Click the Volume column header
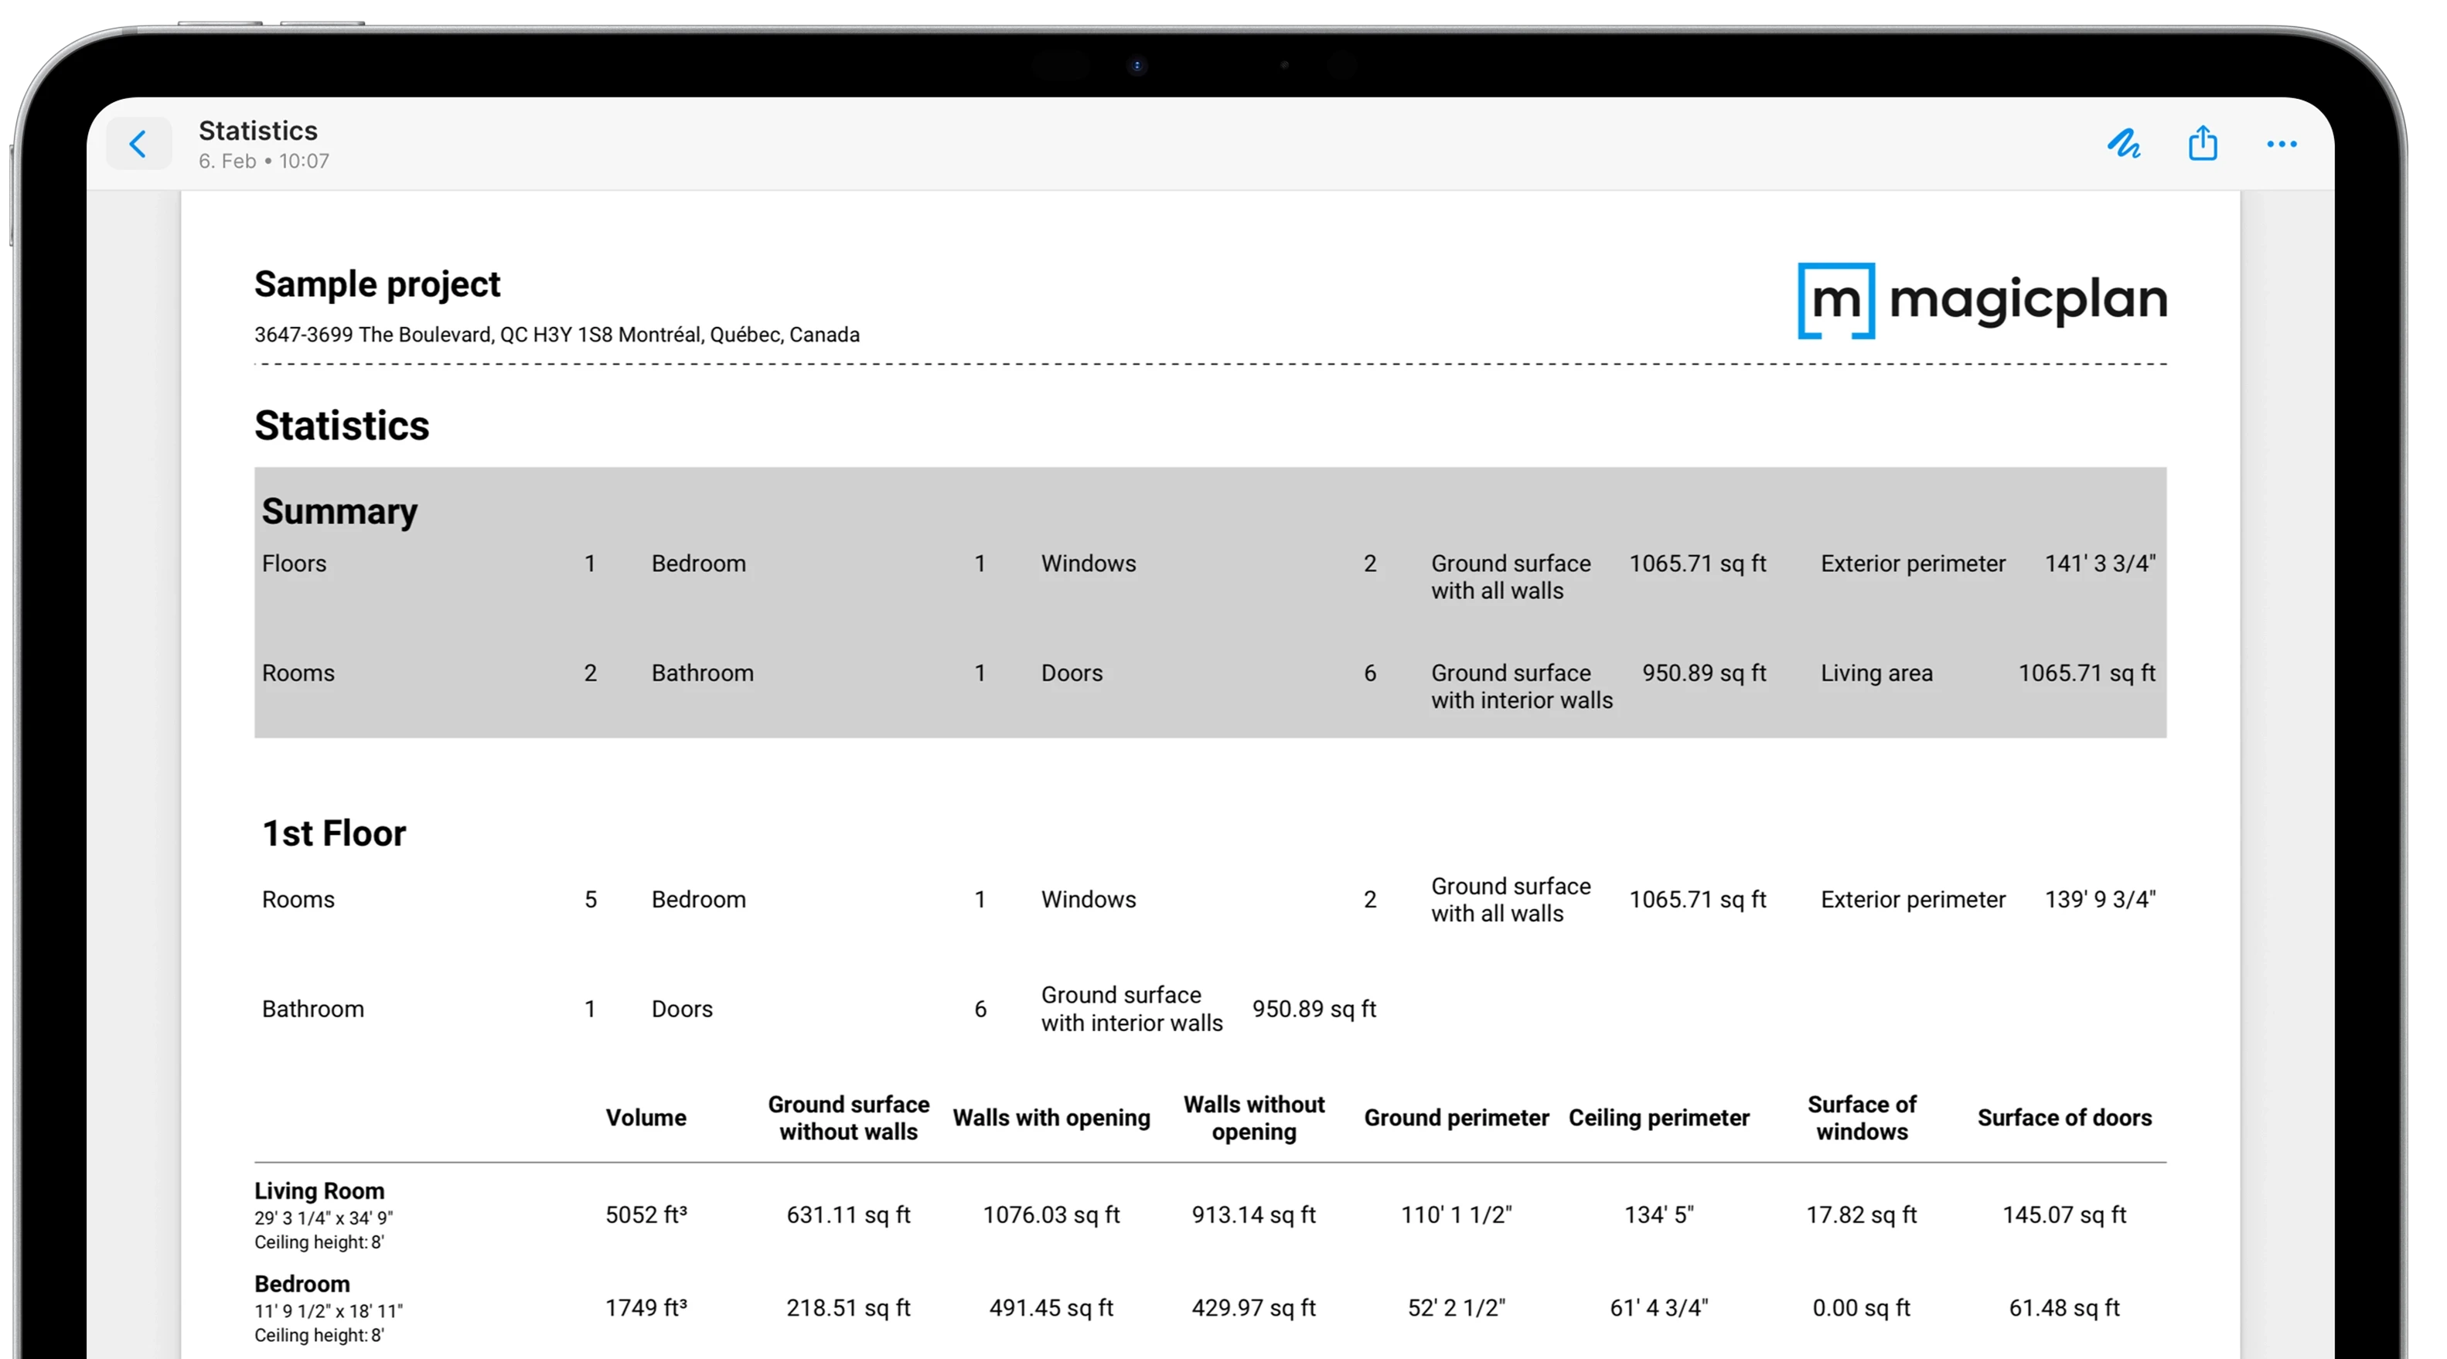 [x=646, y=1118]
